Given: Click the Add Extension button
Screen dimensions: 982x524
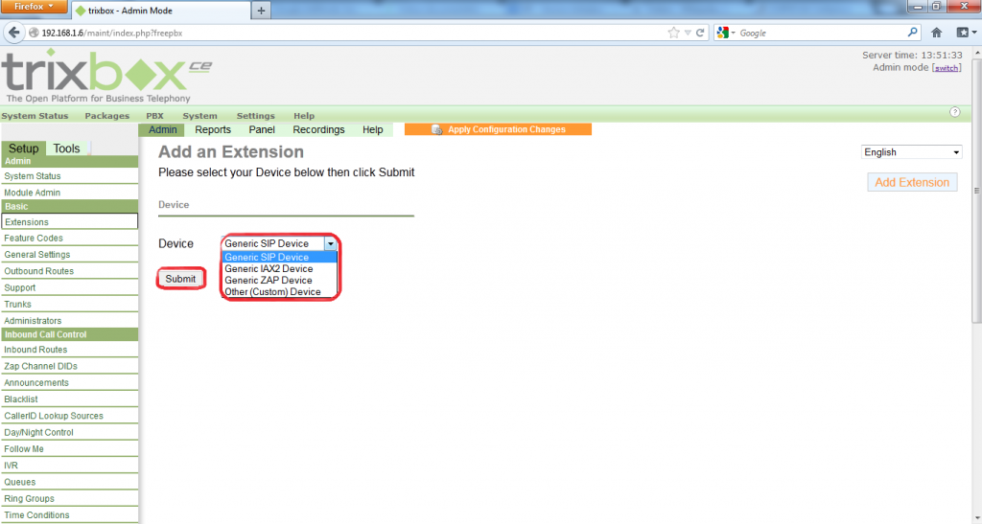Looking at the screenshot, I should (x=912, y=182).
